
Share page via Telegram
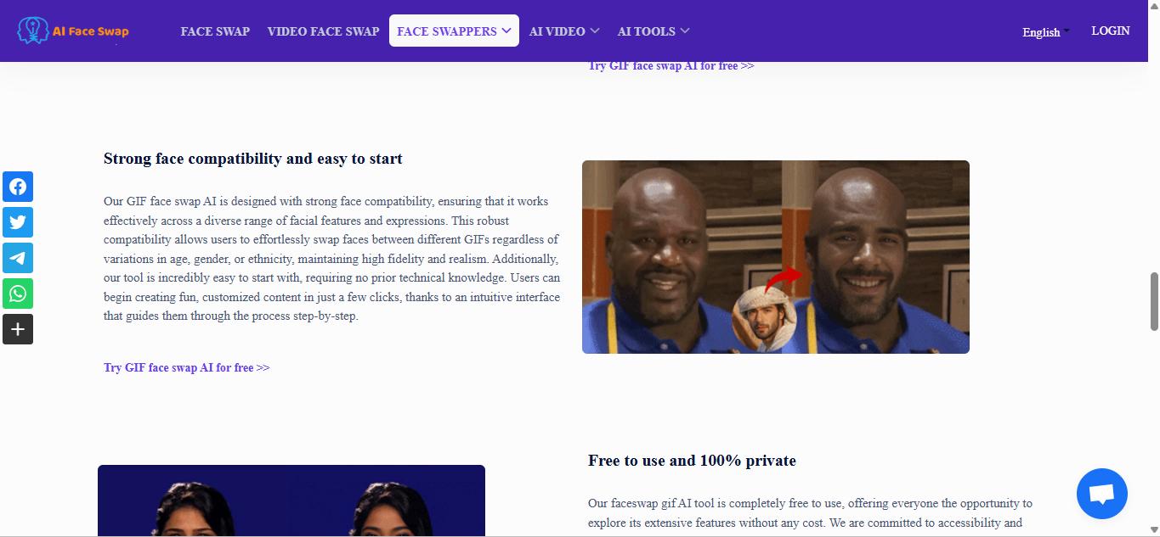18,258
